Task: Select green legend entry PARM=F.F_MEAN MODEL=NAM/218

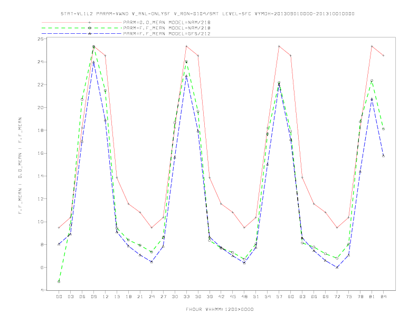Action: tap(167, 28)
